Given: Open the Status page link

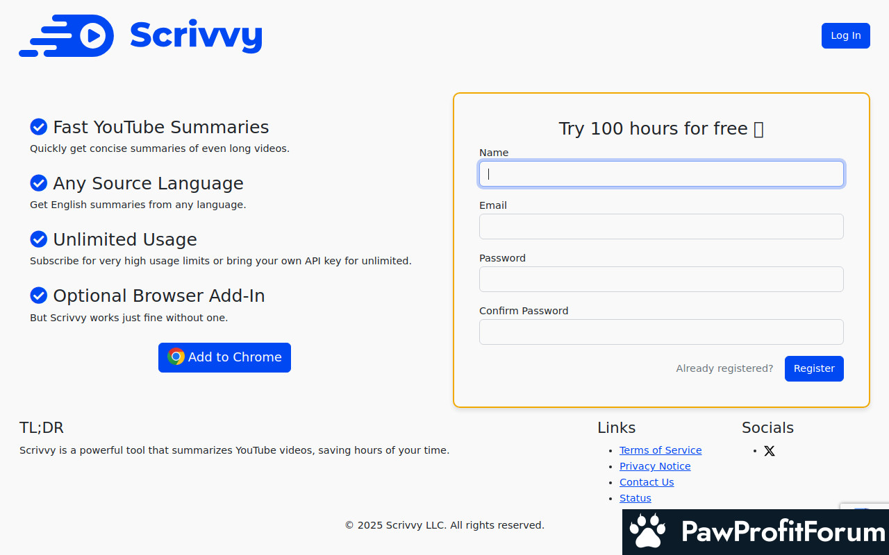Looking at the screenshot, I should pyautogui.click(x=635, y=498).
